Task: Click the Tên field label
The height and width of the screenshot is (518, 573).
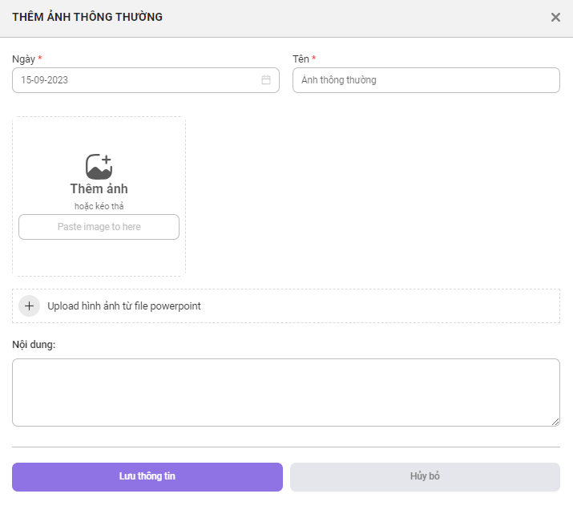Action: 301,59
